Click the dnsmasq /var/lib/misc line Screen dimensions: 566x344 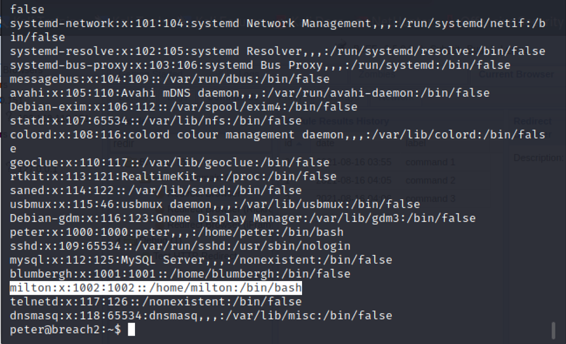[x=201, y=316]
